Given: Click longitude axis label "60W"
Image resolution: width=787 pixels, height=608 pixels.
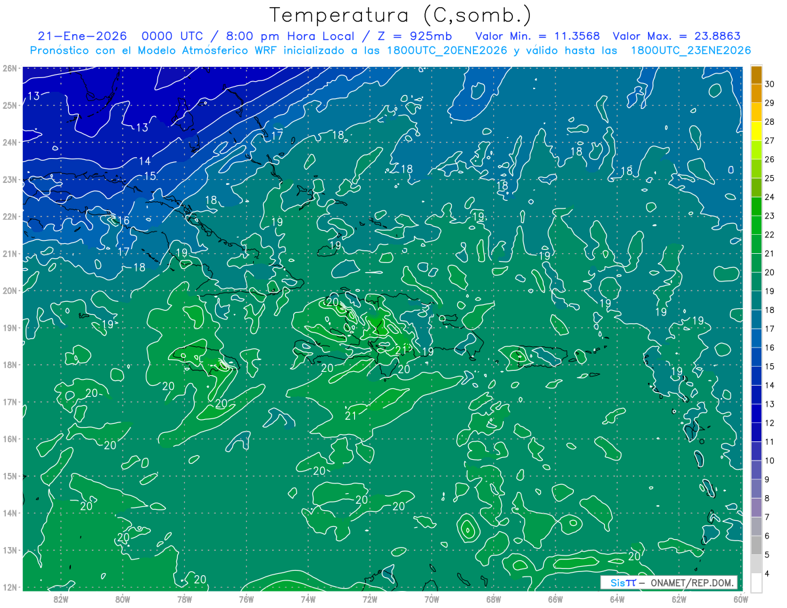Looking at the screenshot, I should [x=740, y=599].
